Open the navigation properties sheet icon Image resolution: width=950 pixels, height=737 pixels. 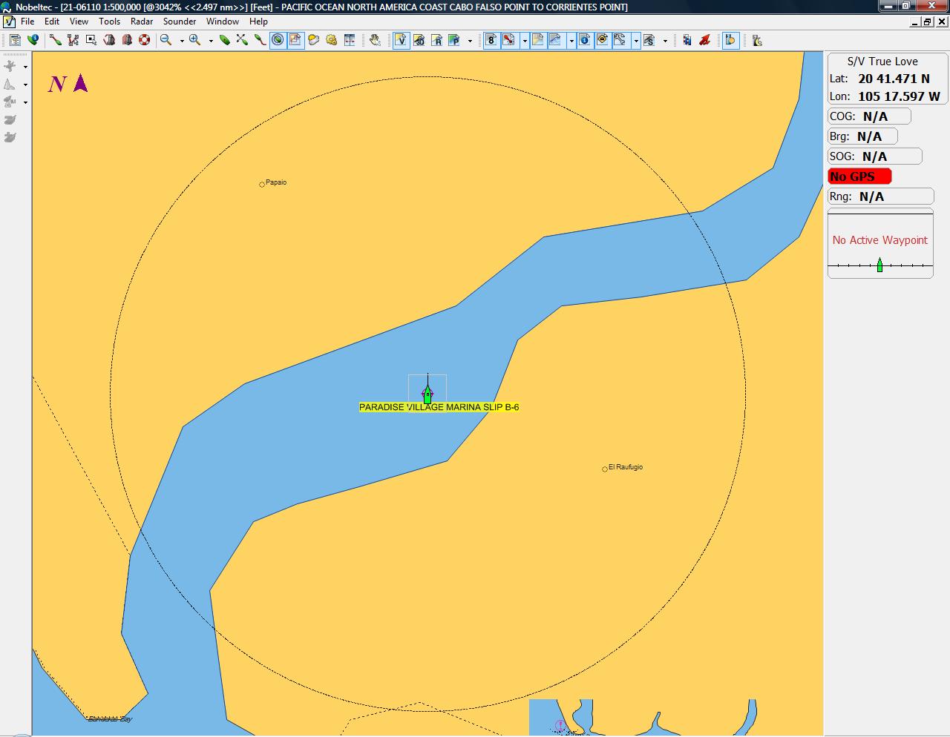click(x=15, y=40)
